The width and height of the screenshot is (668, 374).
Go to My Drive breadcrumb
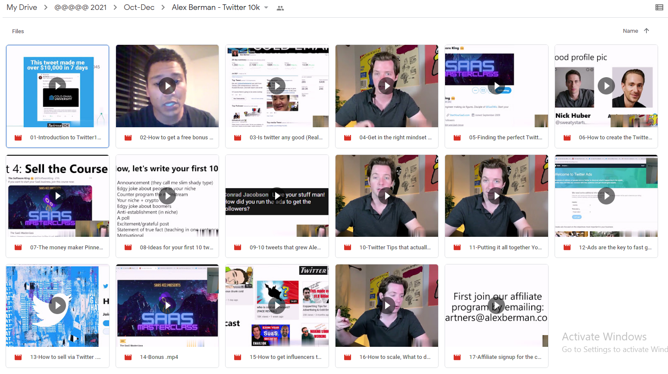[x=22, y=7]
